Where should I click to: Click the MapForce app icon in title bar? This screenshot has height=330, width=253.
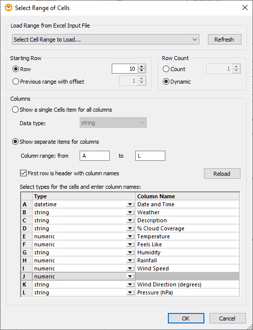point(9,8)
